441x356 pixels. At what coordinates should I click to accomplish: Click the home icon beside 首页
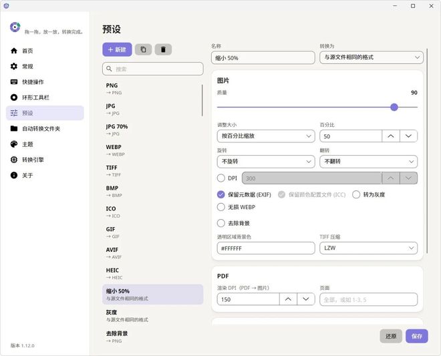tap(14, 51)
